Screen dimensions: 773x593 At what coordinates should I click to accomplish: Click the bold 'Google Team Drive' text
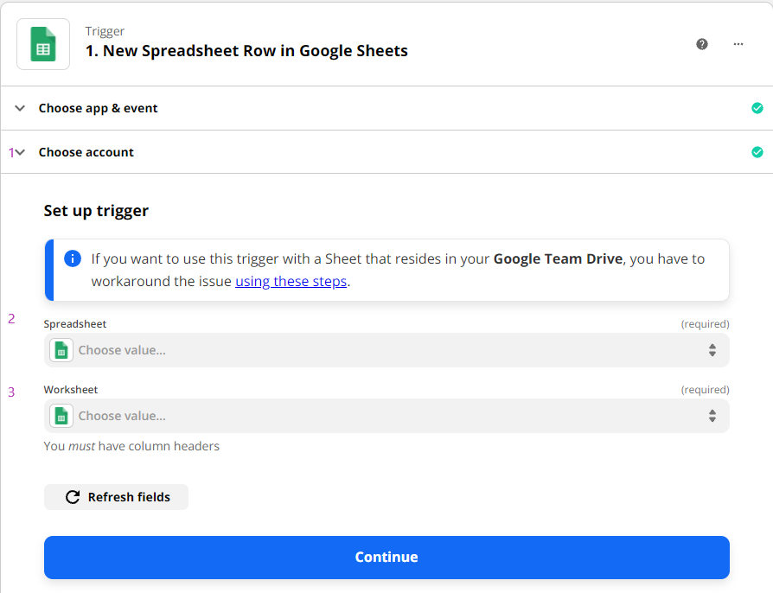tap(558, 258)
